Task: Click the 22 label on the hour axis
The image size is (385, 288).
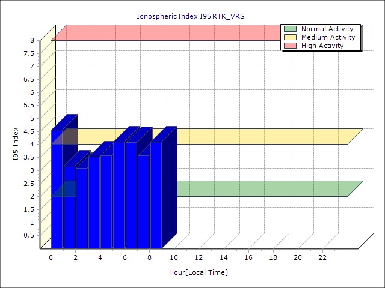Action: pyautogui.click(x=322, y=257)
